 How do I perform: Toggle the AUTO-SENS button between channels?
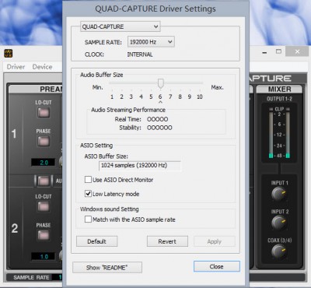(44, 181)
